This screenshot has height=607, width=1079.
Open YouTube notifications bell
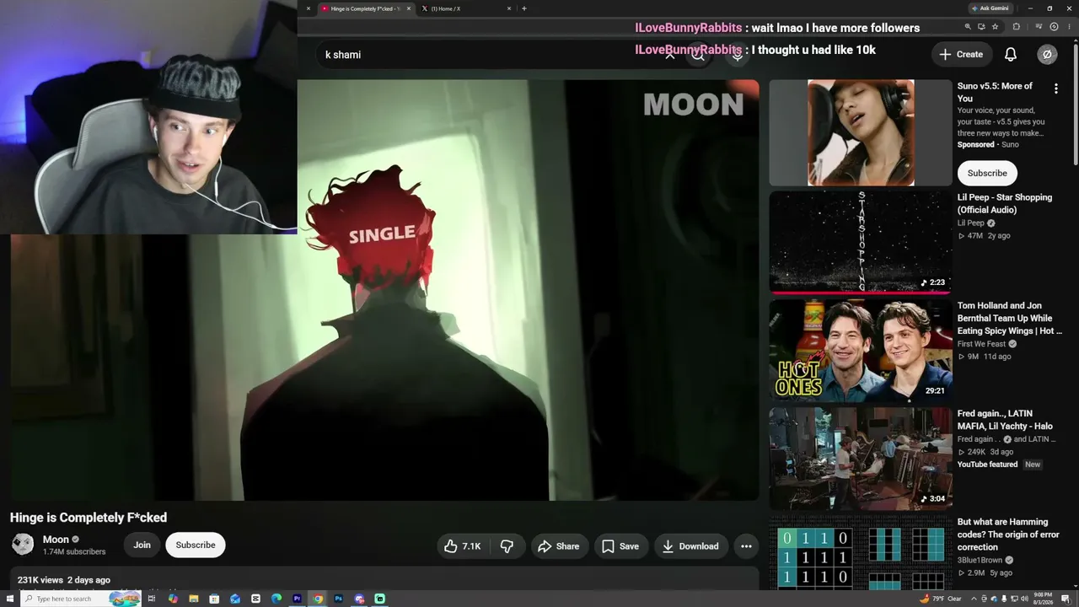[1011, 54]
